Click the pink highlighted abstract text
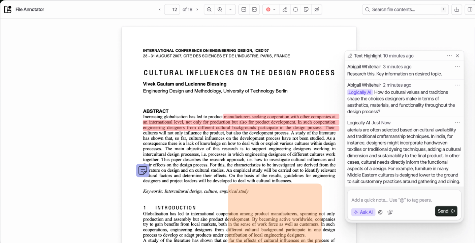Viewport: 475px width, 243px height. pos(241,122)
